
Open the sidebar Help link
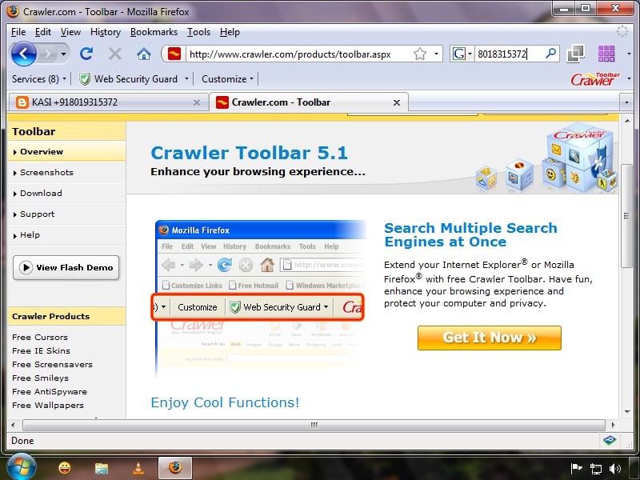(30, 235)
